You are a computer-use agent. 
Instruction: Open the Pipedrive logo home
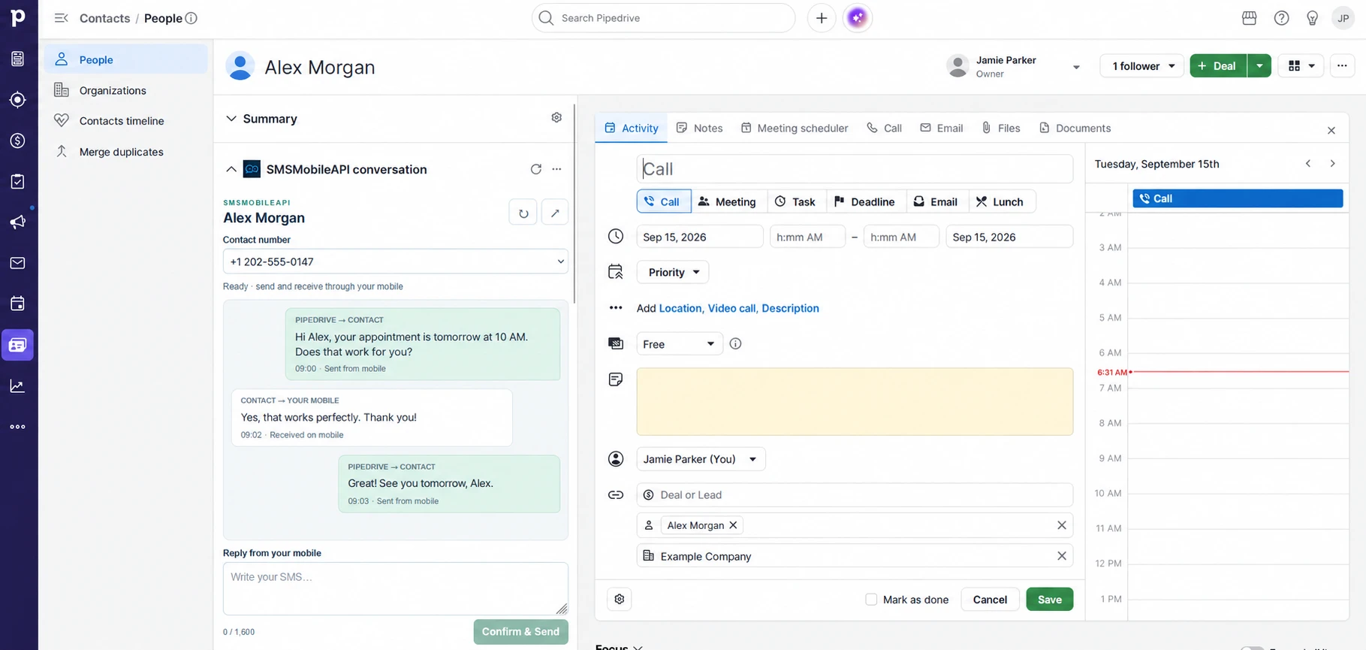[18, 17]
